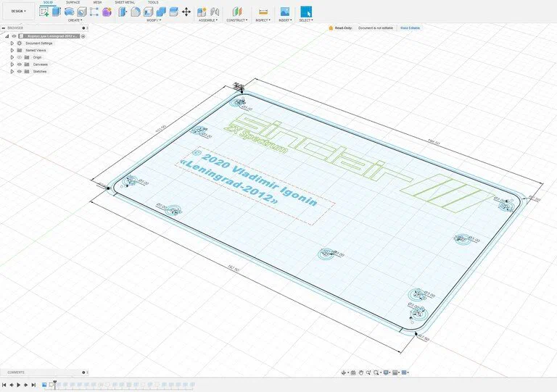Click the Insert image icon

(285, 12)
